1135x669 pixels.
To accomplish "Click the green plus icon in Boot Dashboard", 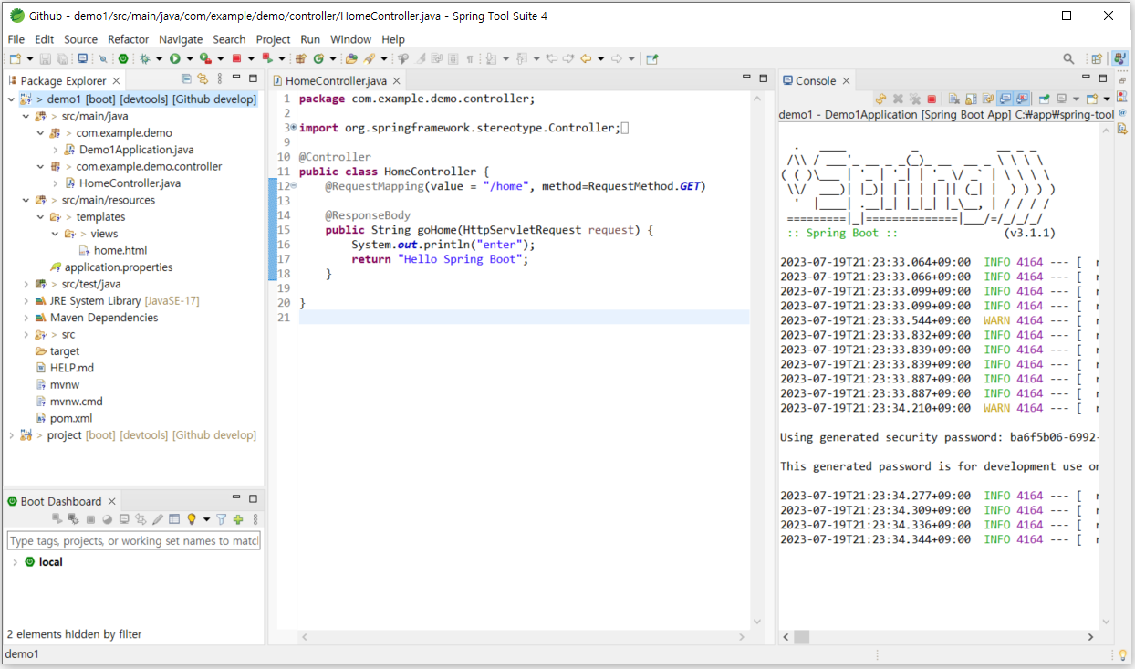I will [x=237, y=519].
